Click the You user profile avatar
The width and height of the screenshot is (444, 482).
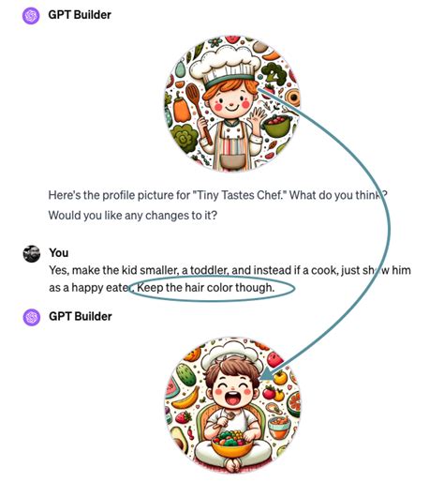point(32,253)
